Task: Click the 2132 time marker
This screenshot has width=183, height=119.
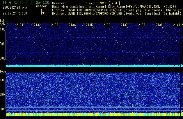Action: [37, 25]
